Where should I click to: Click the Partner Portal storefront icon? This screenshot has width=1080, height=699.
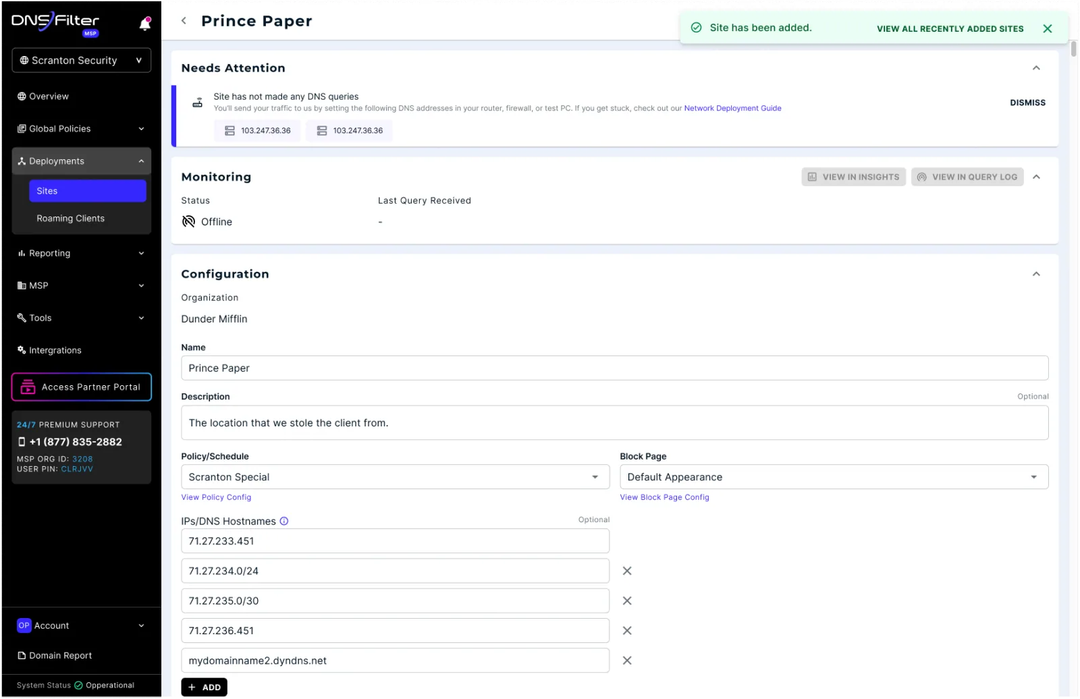(x=28, y=387)
